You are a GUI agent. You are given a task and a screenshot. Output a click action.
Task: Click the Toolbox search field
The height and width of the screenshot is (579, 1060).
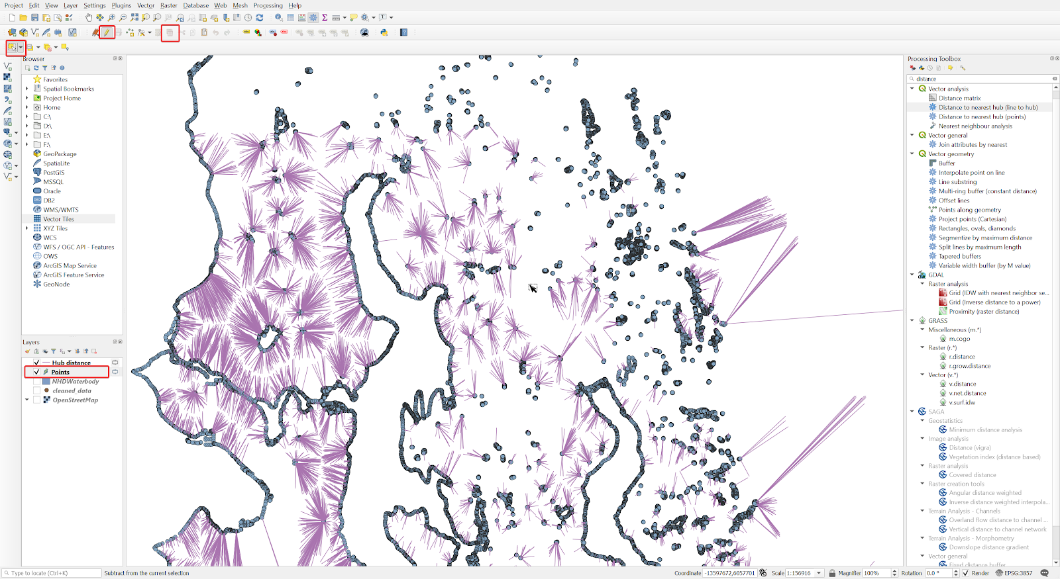point(982,79)
